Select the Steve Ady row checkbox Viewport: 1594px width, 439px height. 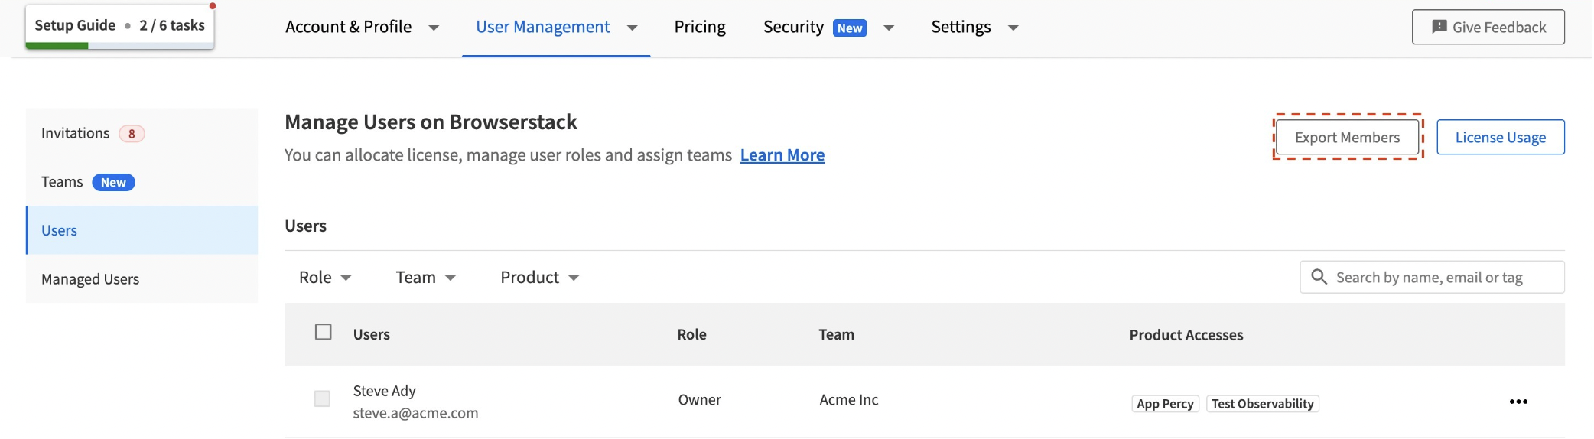322,398
